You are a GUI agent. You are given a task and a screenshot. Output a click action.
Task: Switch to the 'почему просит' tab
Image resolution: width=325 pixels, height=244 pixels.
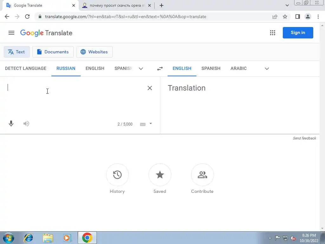pyautogui.click(x=117, y=5)
